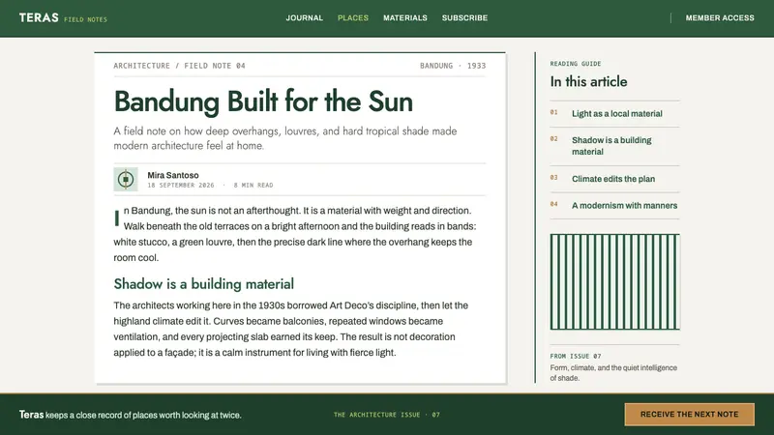Click the article title Bandung Built for the Sun
Viewport: 774px width, 435px height.
[263, 101]
